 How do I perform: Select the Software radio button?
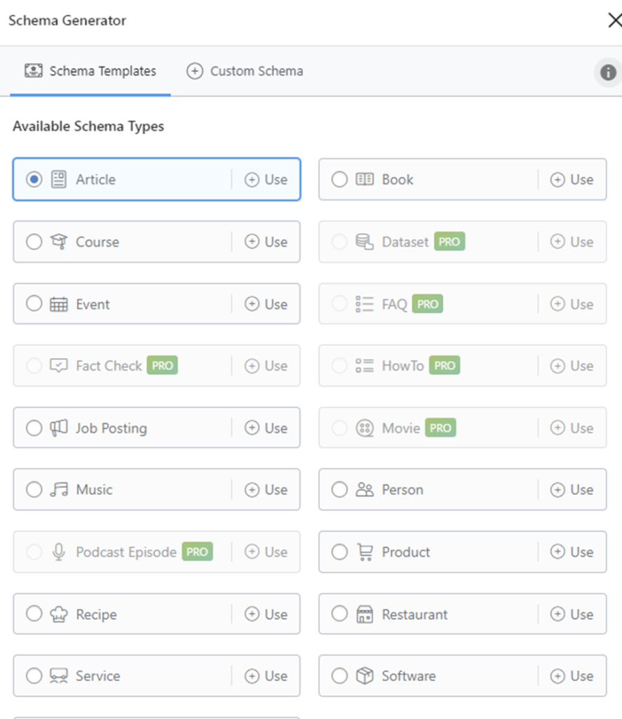point(339,675)
